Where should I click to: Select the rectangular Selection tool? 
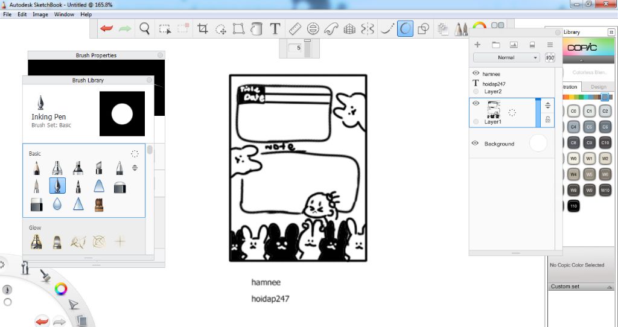(x=165, y=29)
